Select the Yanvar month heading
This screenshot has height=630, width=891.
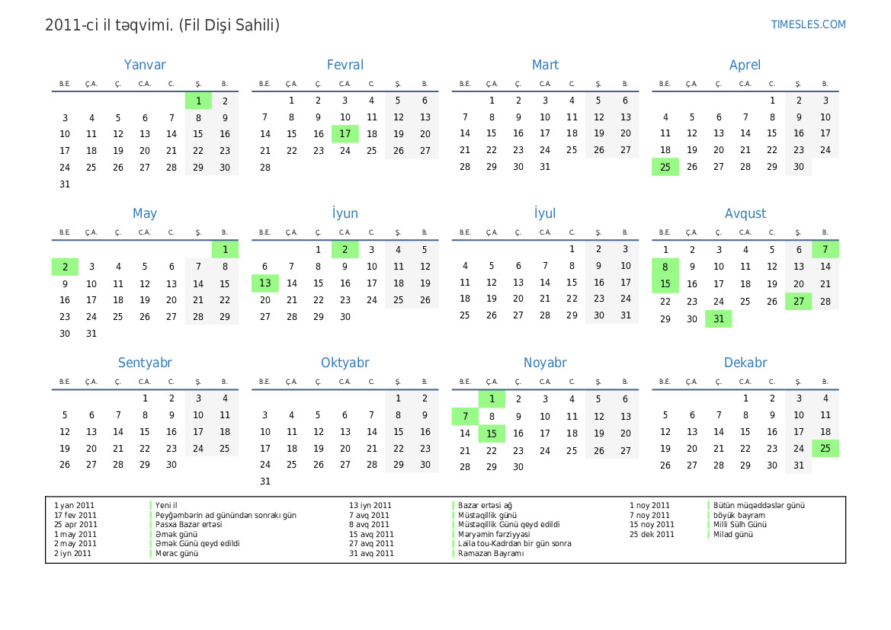[x=145, y=65]
